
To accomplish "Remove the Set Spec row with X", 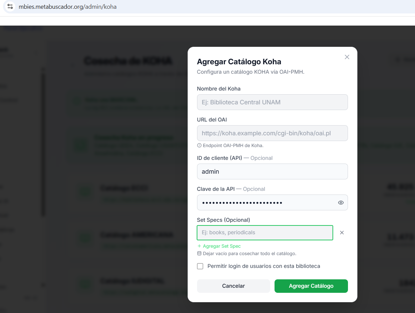I will pos(342,233).
